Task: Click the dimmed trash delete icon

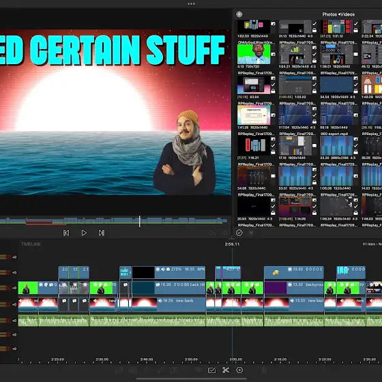Action: [263, 370]
